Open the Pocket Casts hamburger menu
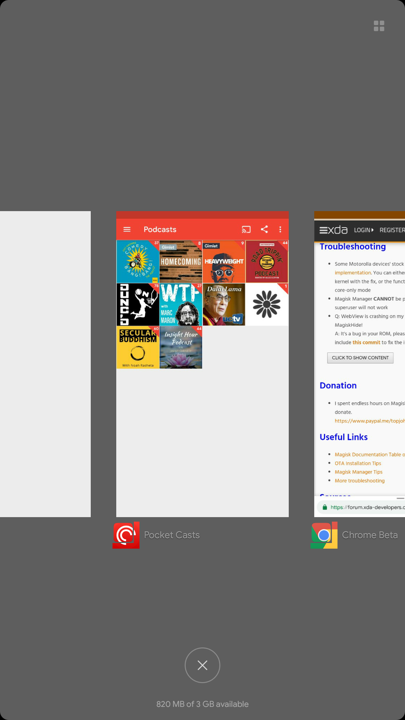The width and height of the screenshot is (405, 720). click(x=127, y=229)
